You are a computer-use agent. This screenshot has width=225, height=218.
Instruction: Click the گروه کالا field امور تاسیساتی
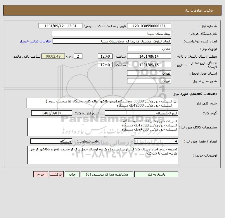coord(141,113)
